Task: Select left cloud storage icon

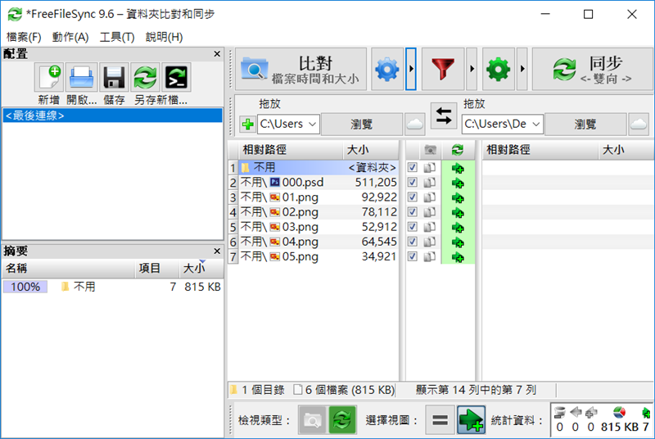Action: pos(415,124)
